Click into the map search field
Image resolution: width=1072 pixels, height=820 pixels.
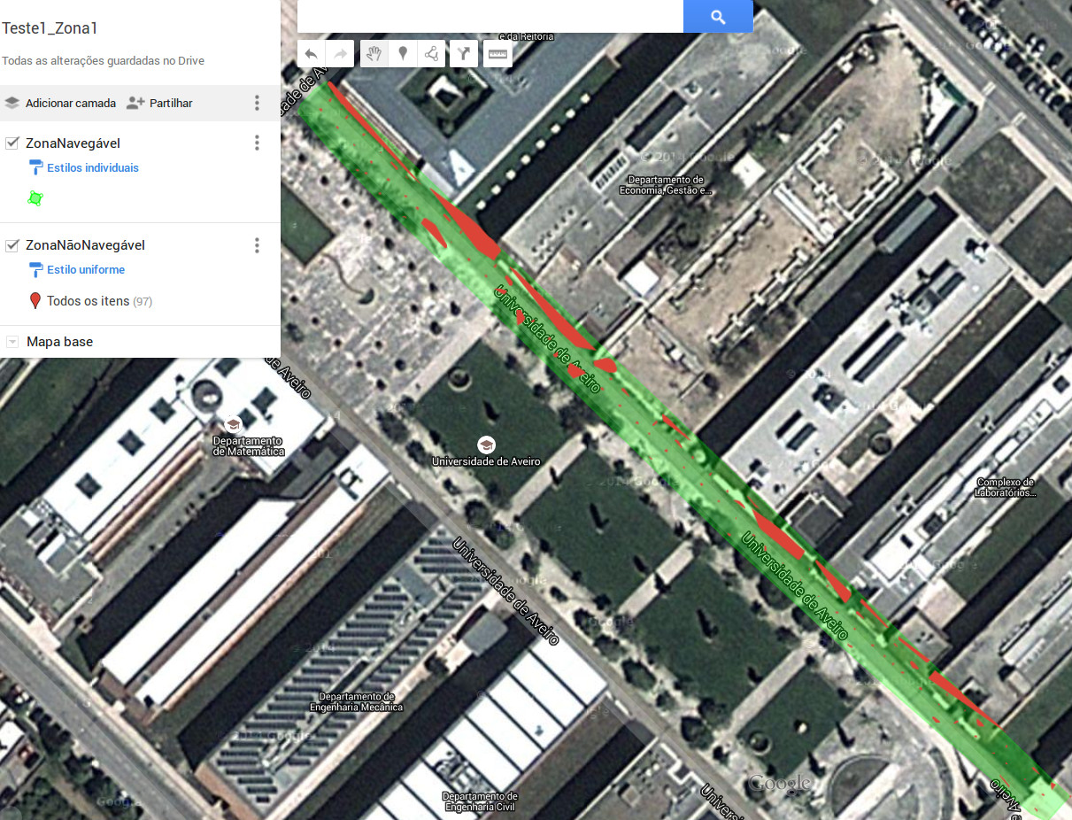pos(490,16)
